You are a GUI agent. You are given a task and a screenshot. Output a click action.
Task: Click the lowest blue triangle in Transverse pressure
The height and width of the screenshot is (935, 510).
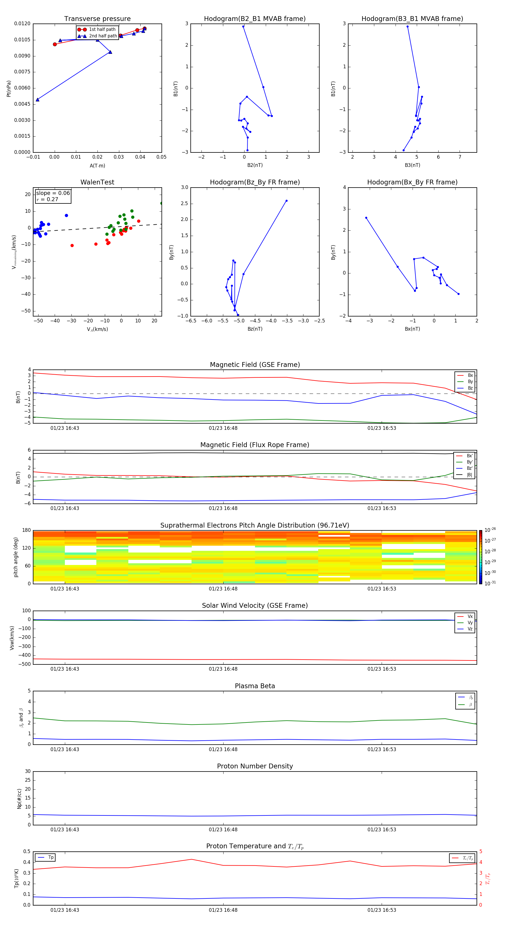click(x=37, y=99)
